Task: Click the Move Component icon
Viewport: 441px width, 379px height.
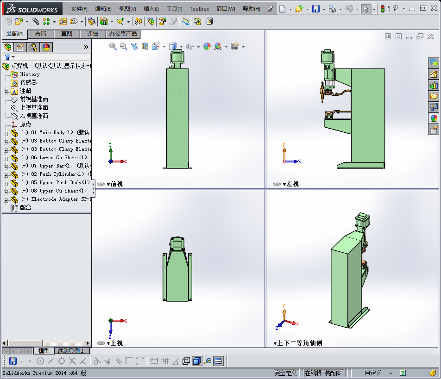Action: 74,21
